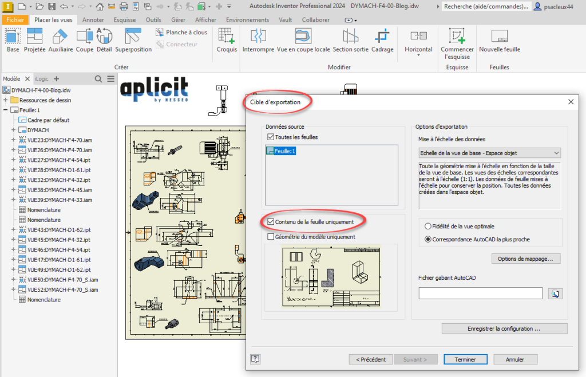Activate the Coupe tool

click(x=84, y=43)
